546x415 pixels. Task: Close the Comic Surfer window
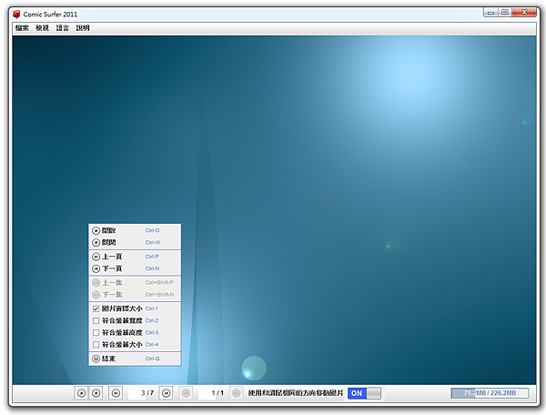click(x=524, y=13)
